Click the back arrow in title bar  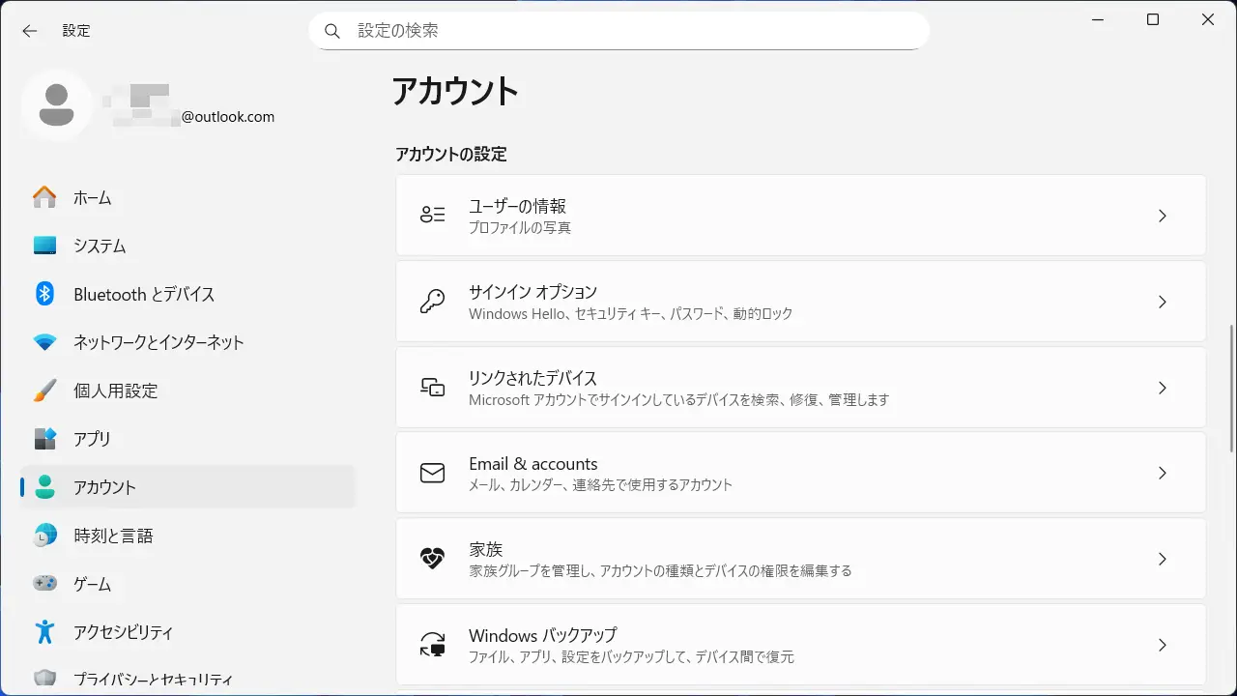click(x=30, y=31)
